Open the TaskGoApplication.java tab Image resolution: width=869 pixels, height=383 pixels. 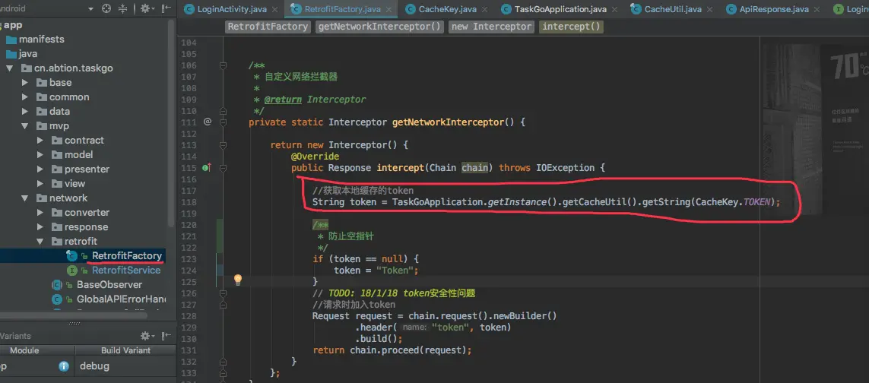pos(560,9)
